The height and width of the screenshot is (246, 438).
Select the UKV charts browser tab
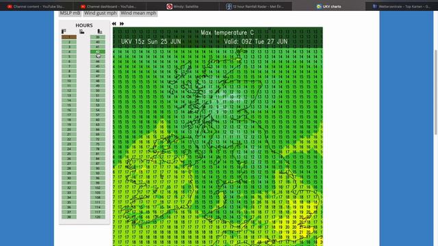[328, 6]
